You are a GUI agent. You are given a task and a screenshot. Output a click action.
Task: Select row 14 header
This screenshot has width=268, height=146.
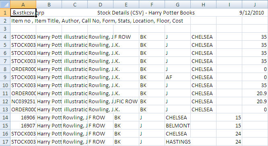click(x=5, y=117)
